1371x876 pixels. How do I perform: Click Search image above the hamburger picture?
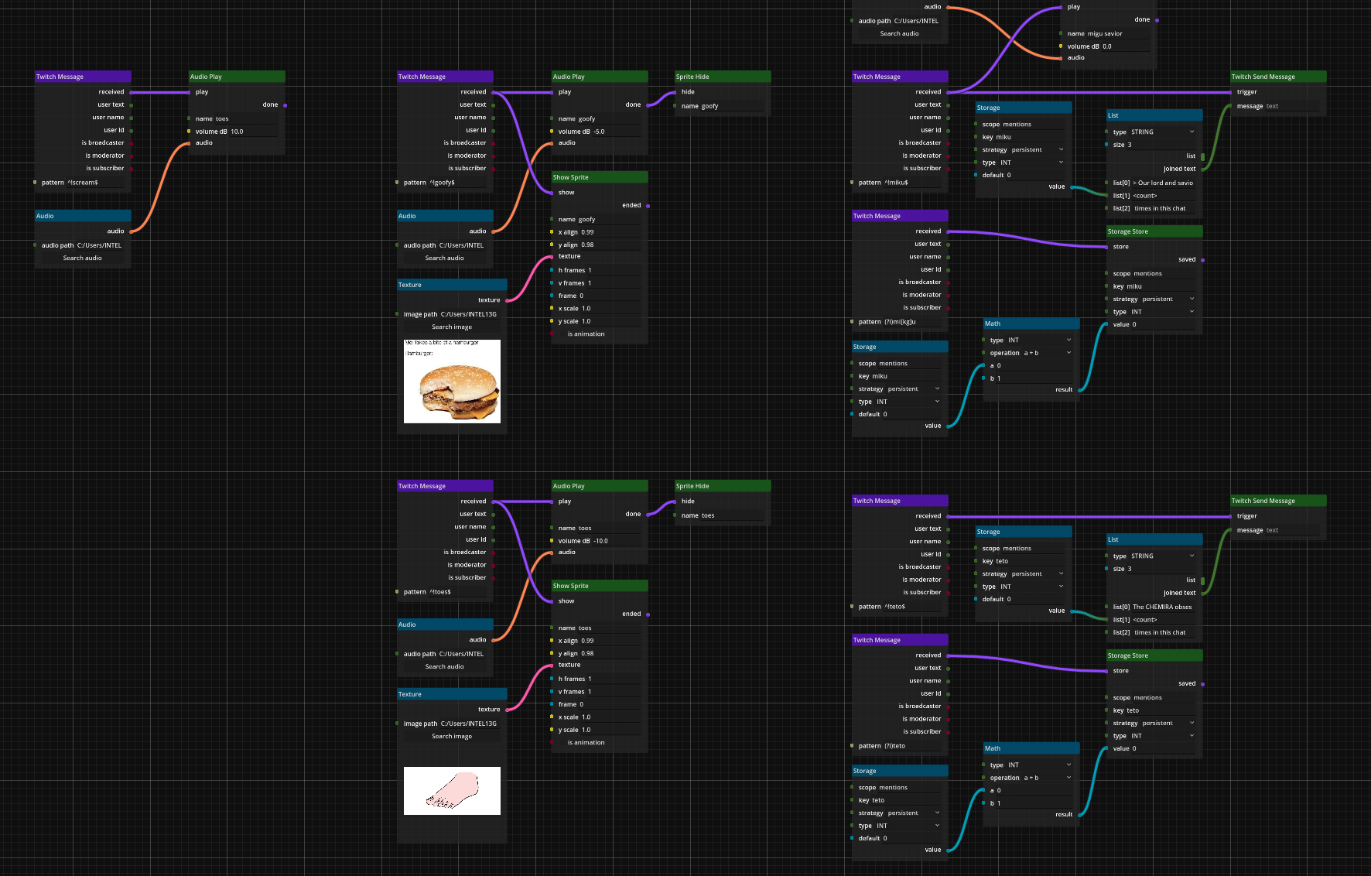click(x=452, y=327)
